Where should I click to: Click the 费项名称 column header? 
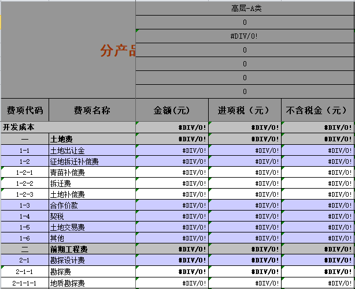92,110
